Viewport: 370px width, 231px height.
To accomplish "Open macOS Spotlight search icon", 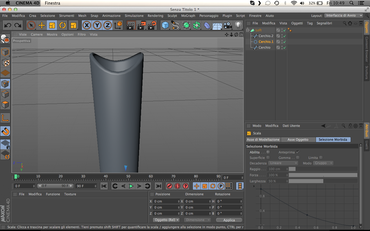I will tap(351, 3).
